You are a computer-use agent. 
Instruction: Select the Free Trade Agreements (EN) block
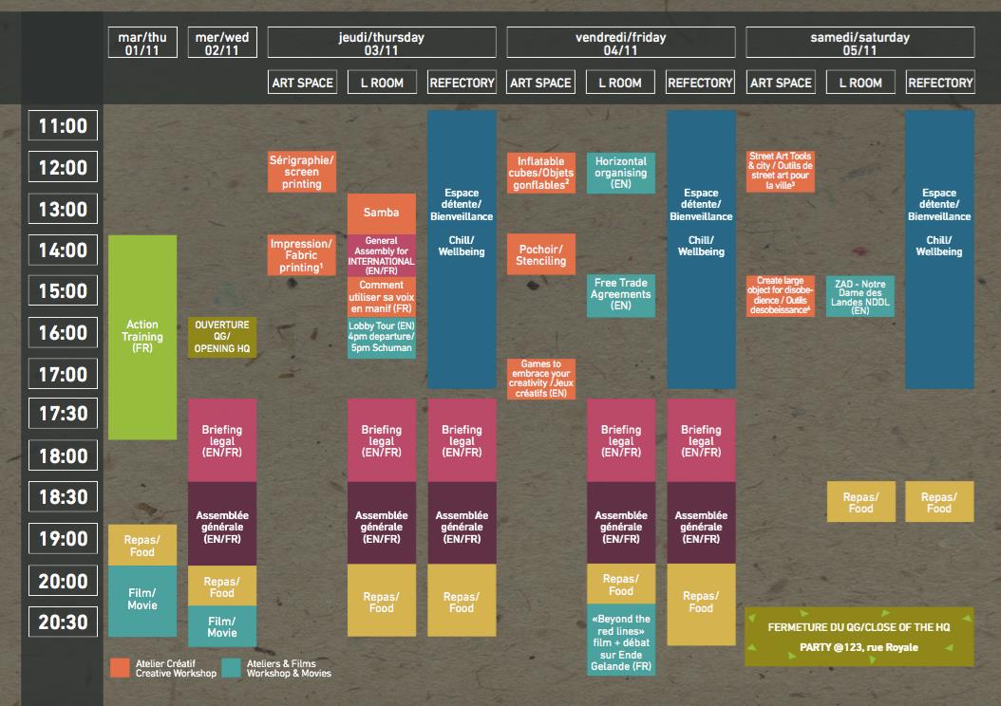pyautogui.click(x=620, y=294)
